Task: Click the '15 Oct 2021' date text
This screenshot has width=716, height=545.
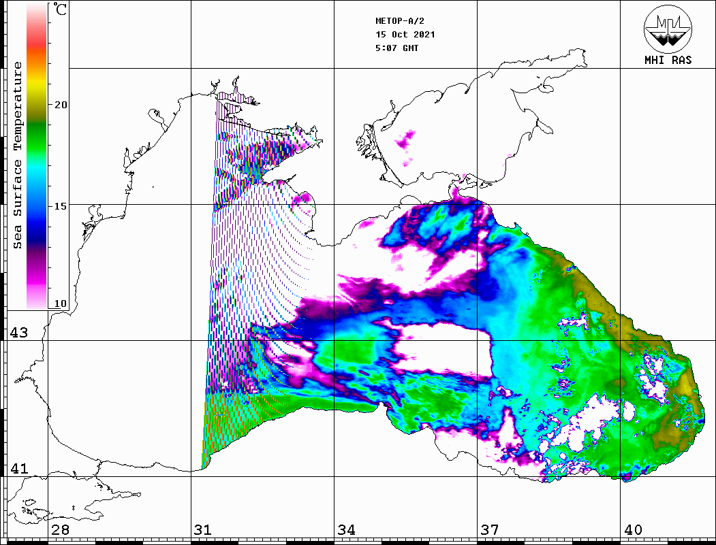Action: coord(405,35)
